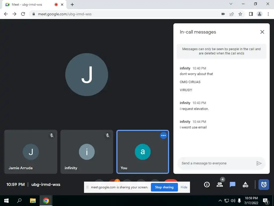Click meeting code ubg-irmd-wxs text
This screenshot has height=206, width=274.
coord(46,185)
